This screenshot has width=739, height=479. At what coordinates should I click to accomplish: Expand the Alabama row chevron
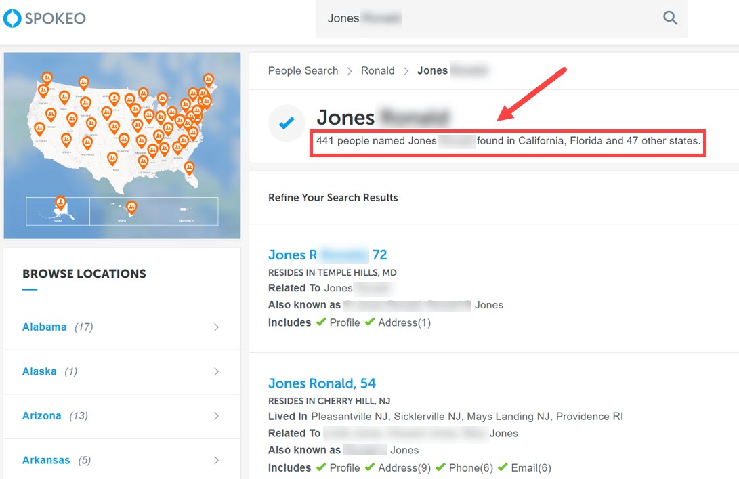[x=216, y=327]
